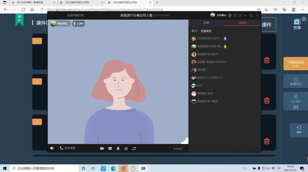The width and height of the screenshot is (308, 172).
Task: Click 新建活动 plus icon
Action: (295, 79)
